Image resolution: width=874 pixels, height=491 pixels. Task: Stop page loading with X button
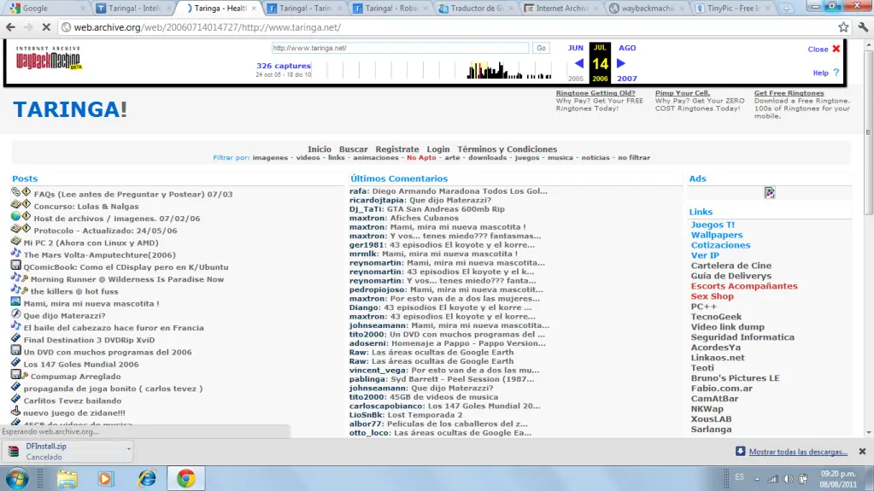point(45,26)
